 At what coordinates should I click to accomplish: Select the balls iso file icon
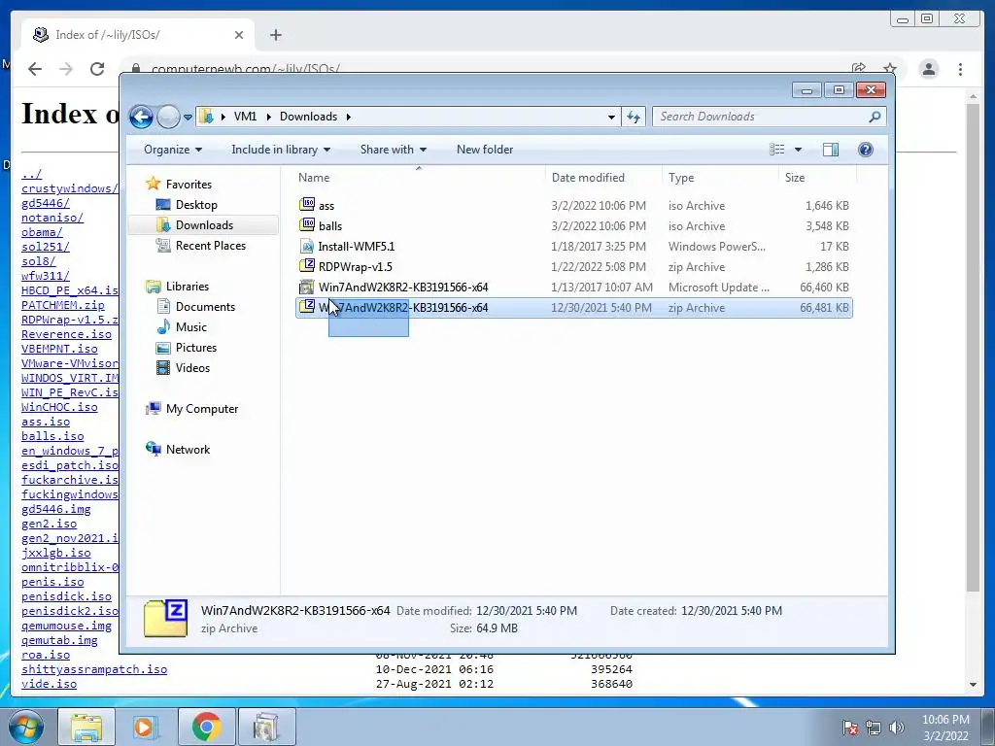307,225
